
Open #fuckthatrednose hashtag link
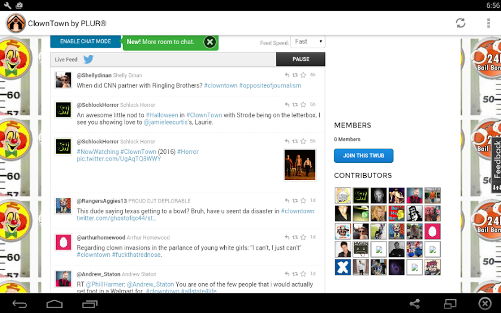pos(136,255)
